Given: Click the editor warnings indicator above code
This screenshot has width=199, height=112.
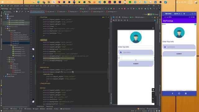Looking at the screenshot, I should (104, 17).
